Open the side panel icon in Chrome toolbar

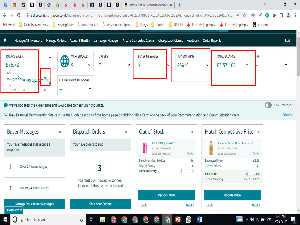tap(281, 15)
